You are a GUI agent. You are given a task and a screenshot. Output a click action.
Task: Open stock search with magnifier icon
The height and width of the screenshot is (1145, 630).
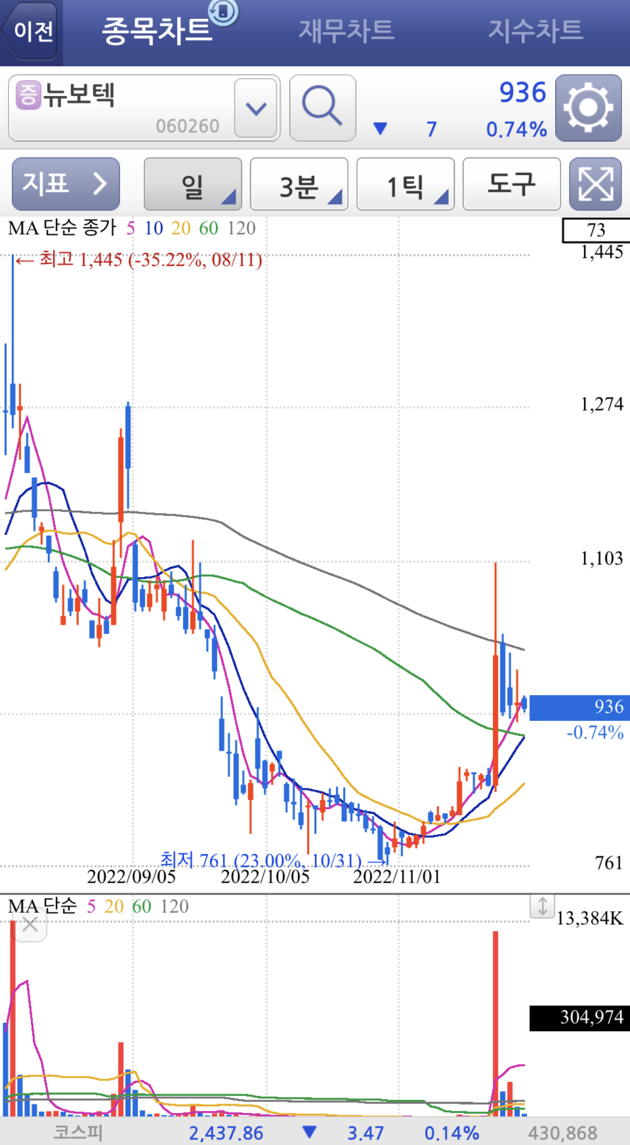323,108
